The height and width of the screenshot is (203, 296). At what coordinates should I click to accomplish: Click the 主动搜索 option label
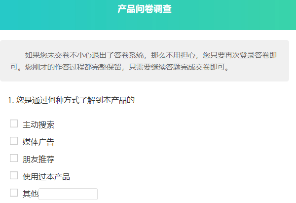(x=38, y=125)
